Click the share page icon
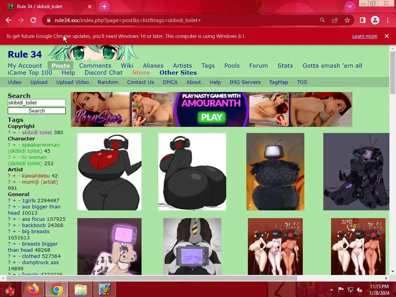 click(335, 20)
